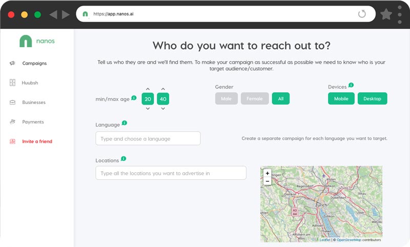Increase the minimum age with the up arrow
Screen dimensions: 410x247
[148, 89]
